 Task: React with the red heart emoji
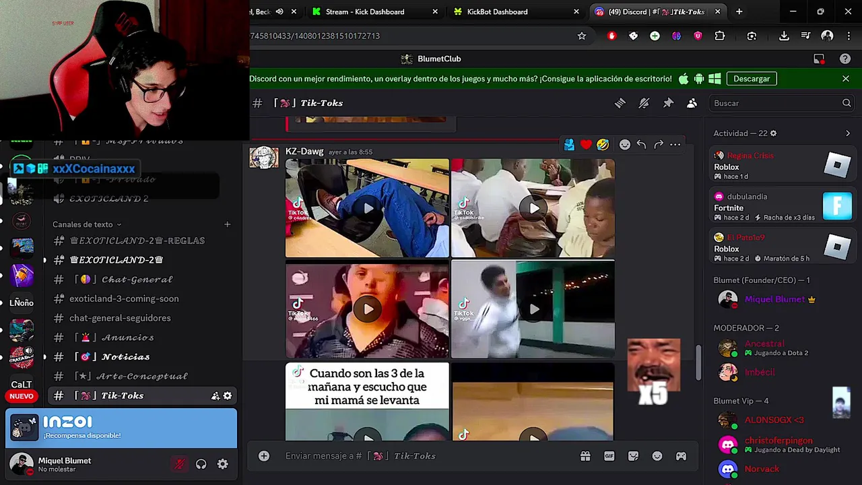pos(586,144)
